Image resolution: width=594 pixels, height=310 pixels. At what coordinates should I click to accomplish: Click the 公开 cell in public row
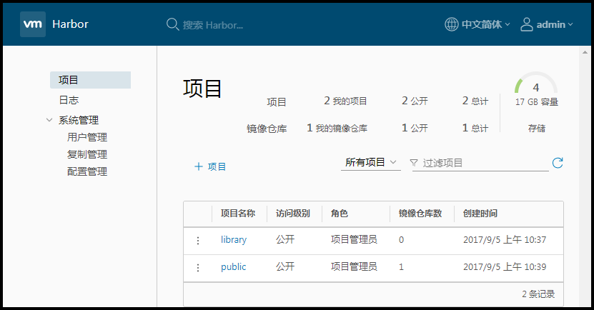pyautogui.click(x=285, y=267)
